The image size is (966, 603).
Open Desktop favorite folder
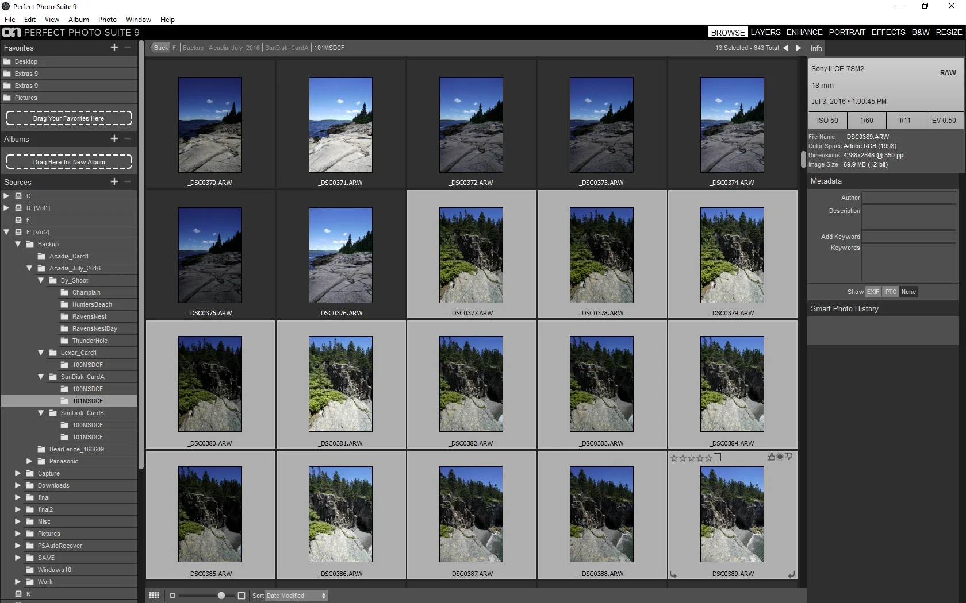[x=69, y=61]
